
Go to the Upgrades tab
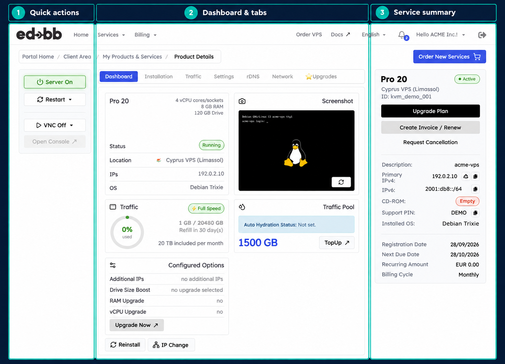(321, 76)
